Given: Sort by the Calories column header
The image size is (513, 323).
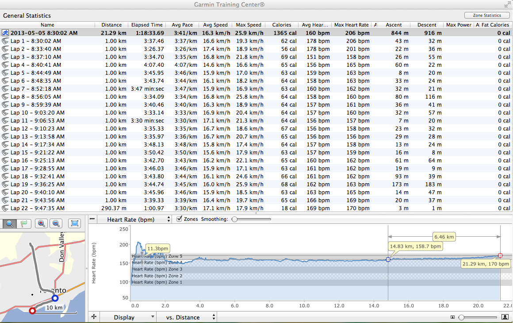Looking at the screenshot, I should click(x=281, y=25).
